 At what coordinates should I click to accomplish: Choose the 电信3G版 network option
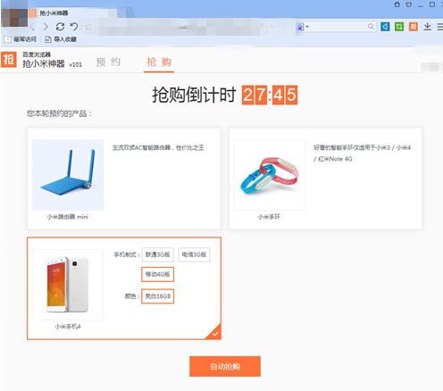tap(194, 254)
